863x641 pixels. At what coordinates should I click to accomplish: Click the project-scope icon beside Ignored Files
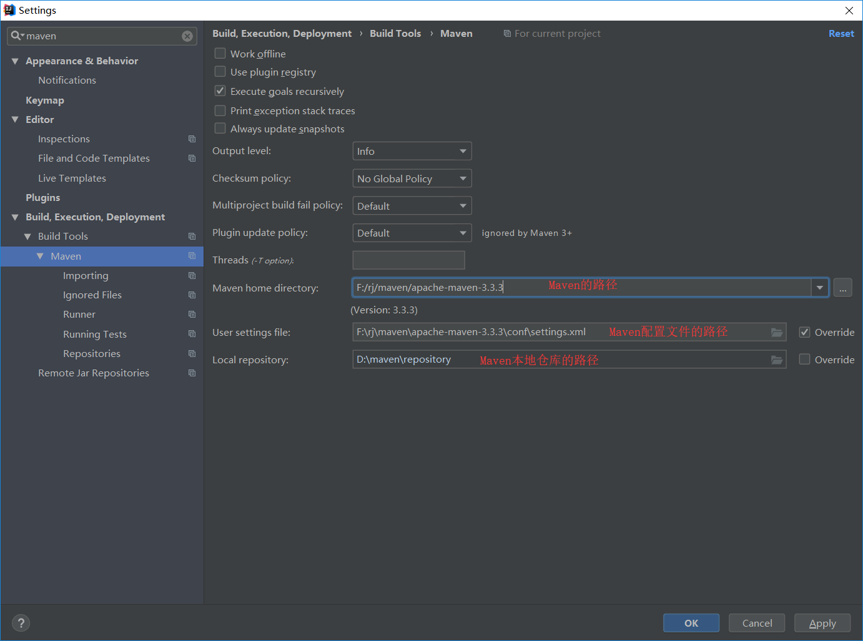coord(192,295)
